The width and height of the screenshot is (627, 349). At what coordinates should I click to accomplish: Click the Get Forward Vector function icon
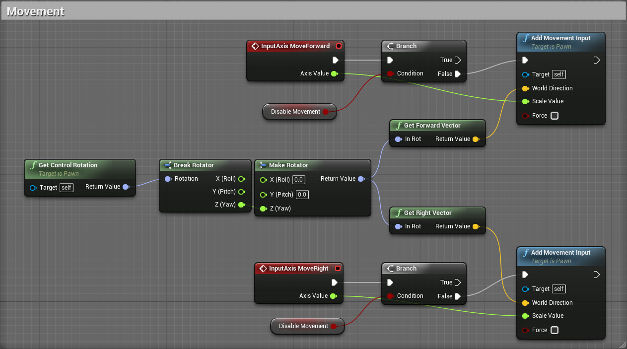pyautogui.click(x=398, y=126)
